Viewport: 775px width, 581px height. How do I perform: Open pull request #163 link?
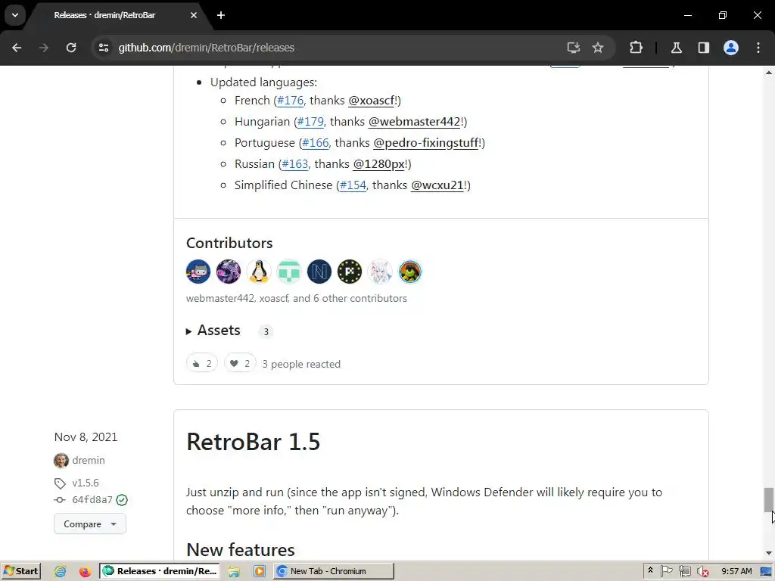[294, 164]
